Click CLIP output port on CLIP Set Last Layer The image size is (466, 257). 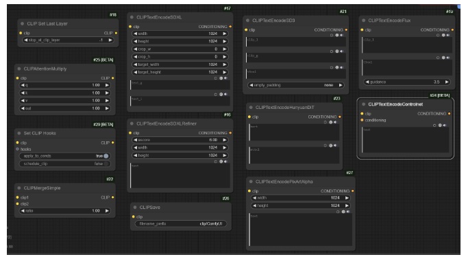coord(116,33)
